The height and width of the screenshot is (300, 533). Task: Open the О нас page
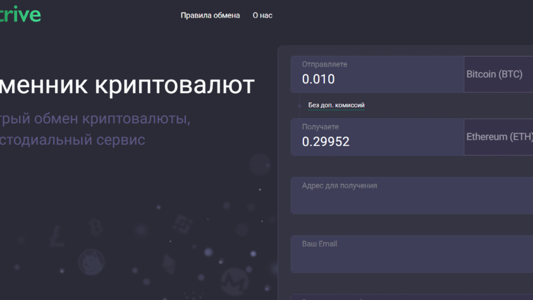click(263, 16)
